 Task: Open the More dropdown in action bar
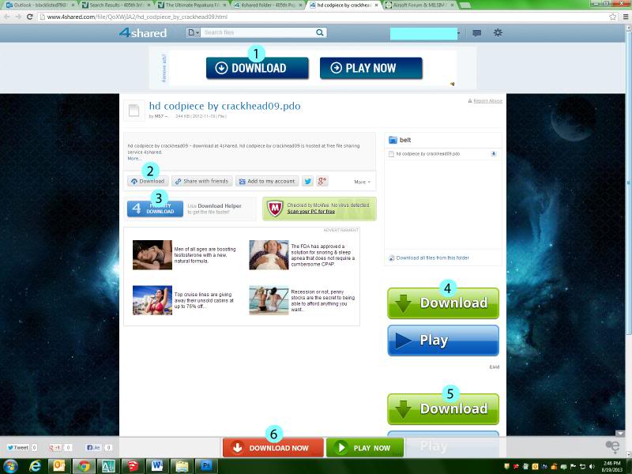click(x=362, y=182)
